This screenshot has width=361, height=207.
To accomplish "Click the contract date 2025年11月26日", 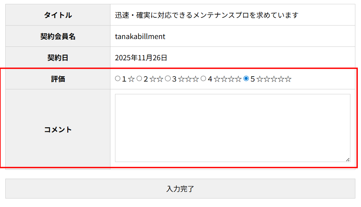I will click(141, 57).
